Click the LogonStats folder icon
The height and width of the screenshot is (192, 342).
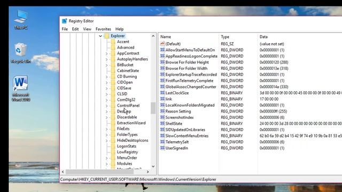[113, 146]
